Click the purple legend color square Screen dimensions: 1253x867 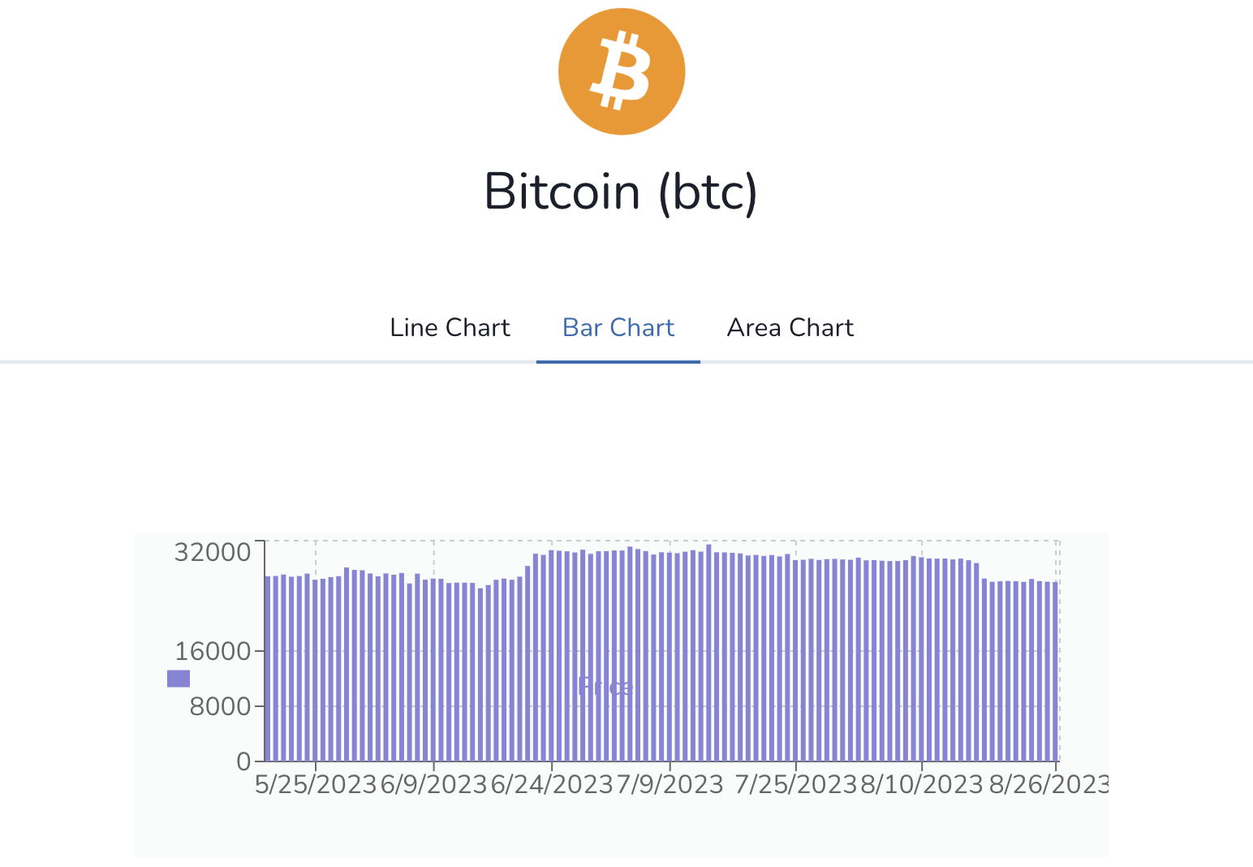coord(179,679)
